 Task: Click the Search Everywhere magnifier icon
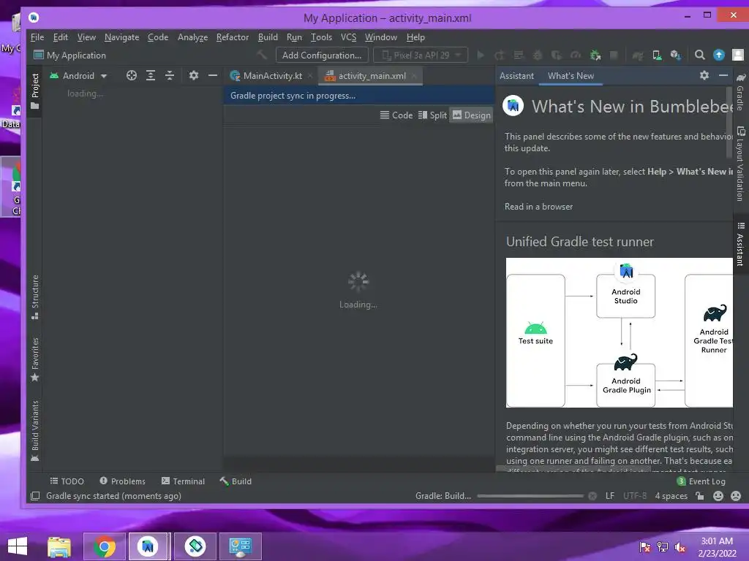coord(700,56)
